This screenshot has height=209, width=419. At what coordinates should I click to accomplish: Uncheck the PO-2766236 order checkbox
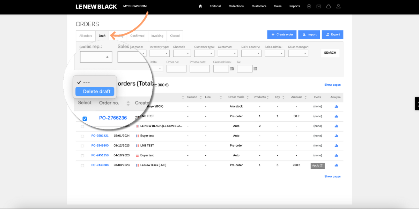point(84,119)
